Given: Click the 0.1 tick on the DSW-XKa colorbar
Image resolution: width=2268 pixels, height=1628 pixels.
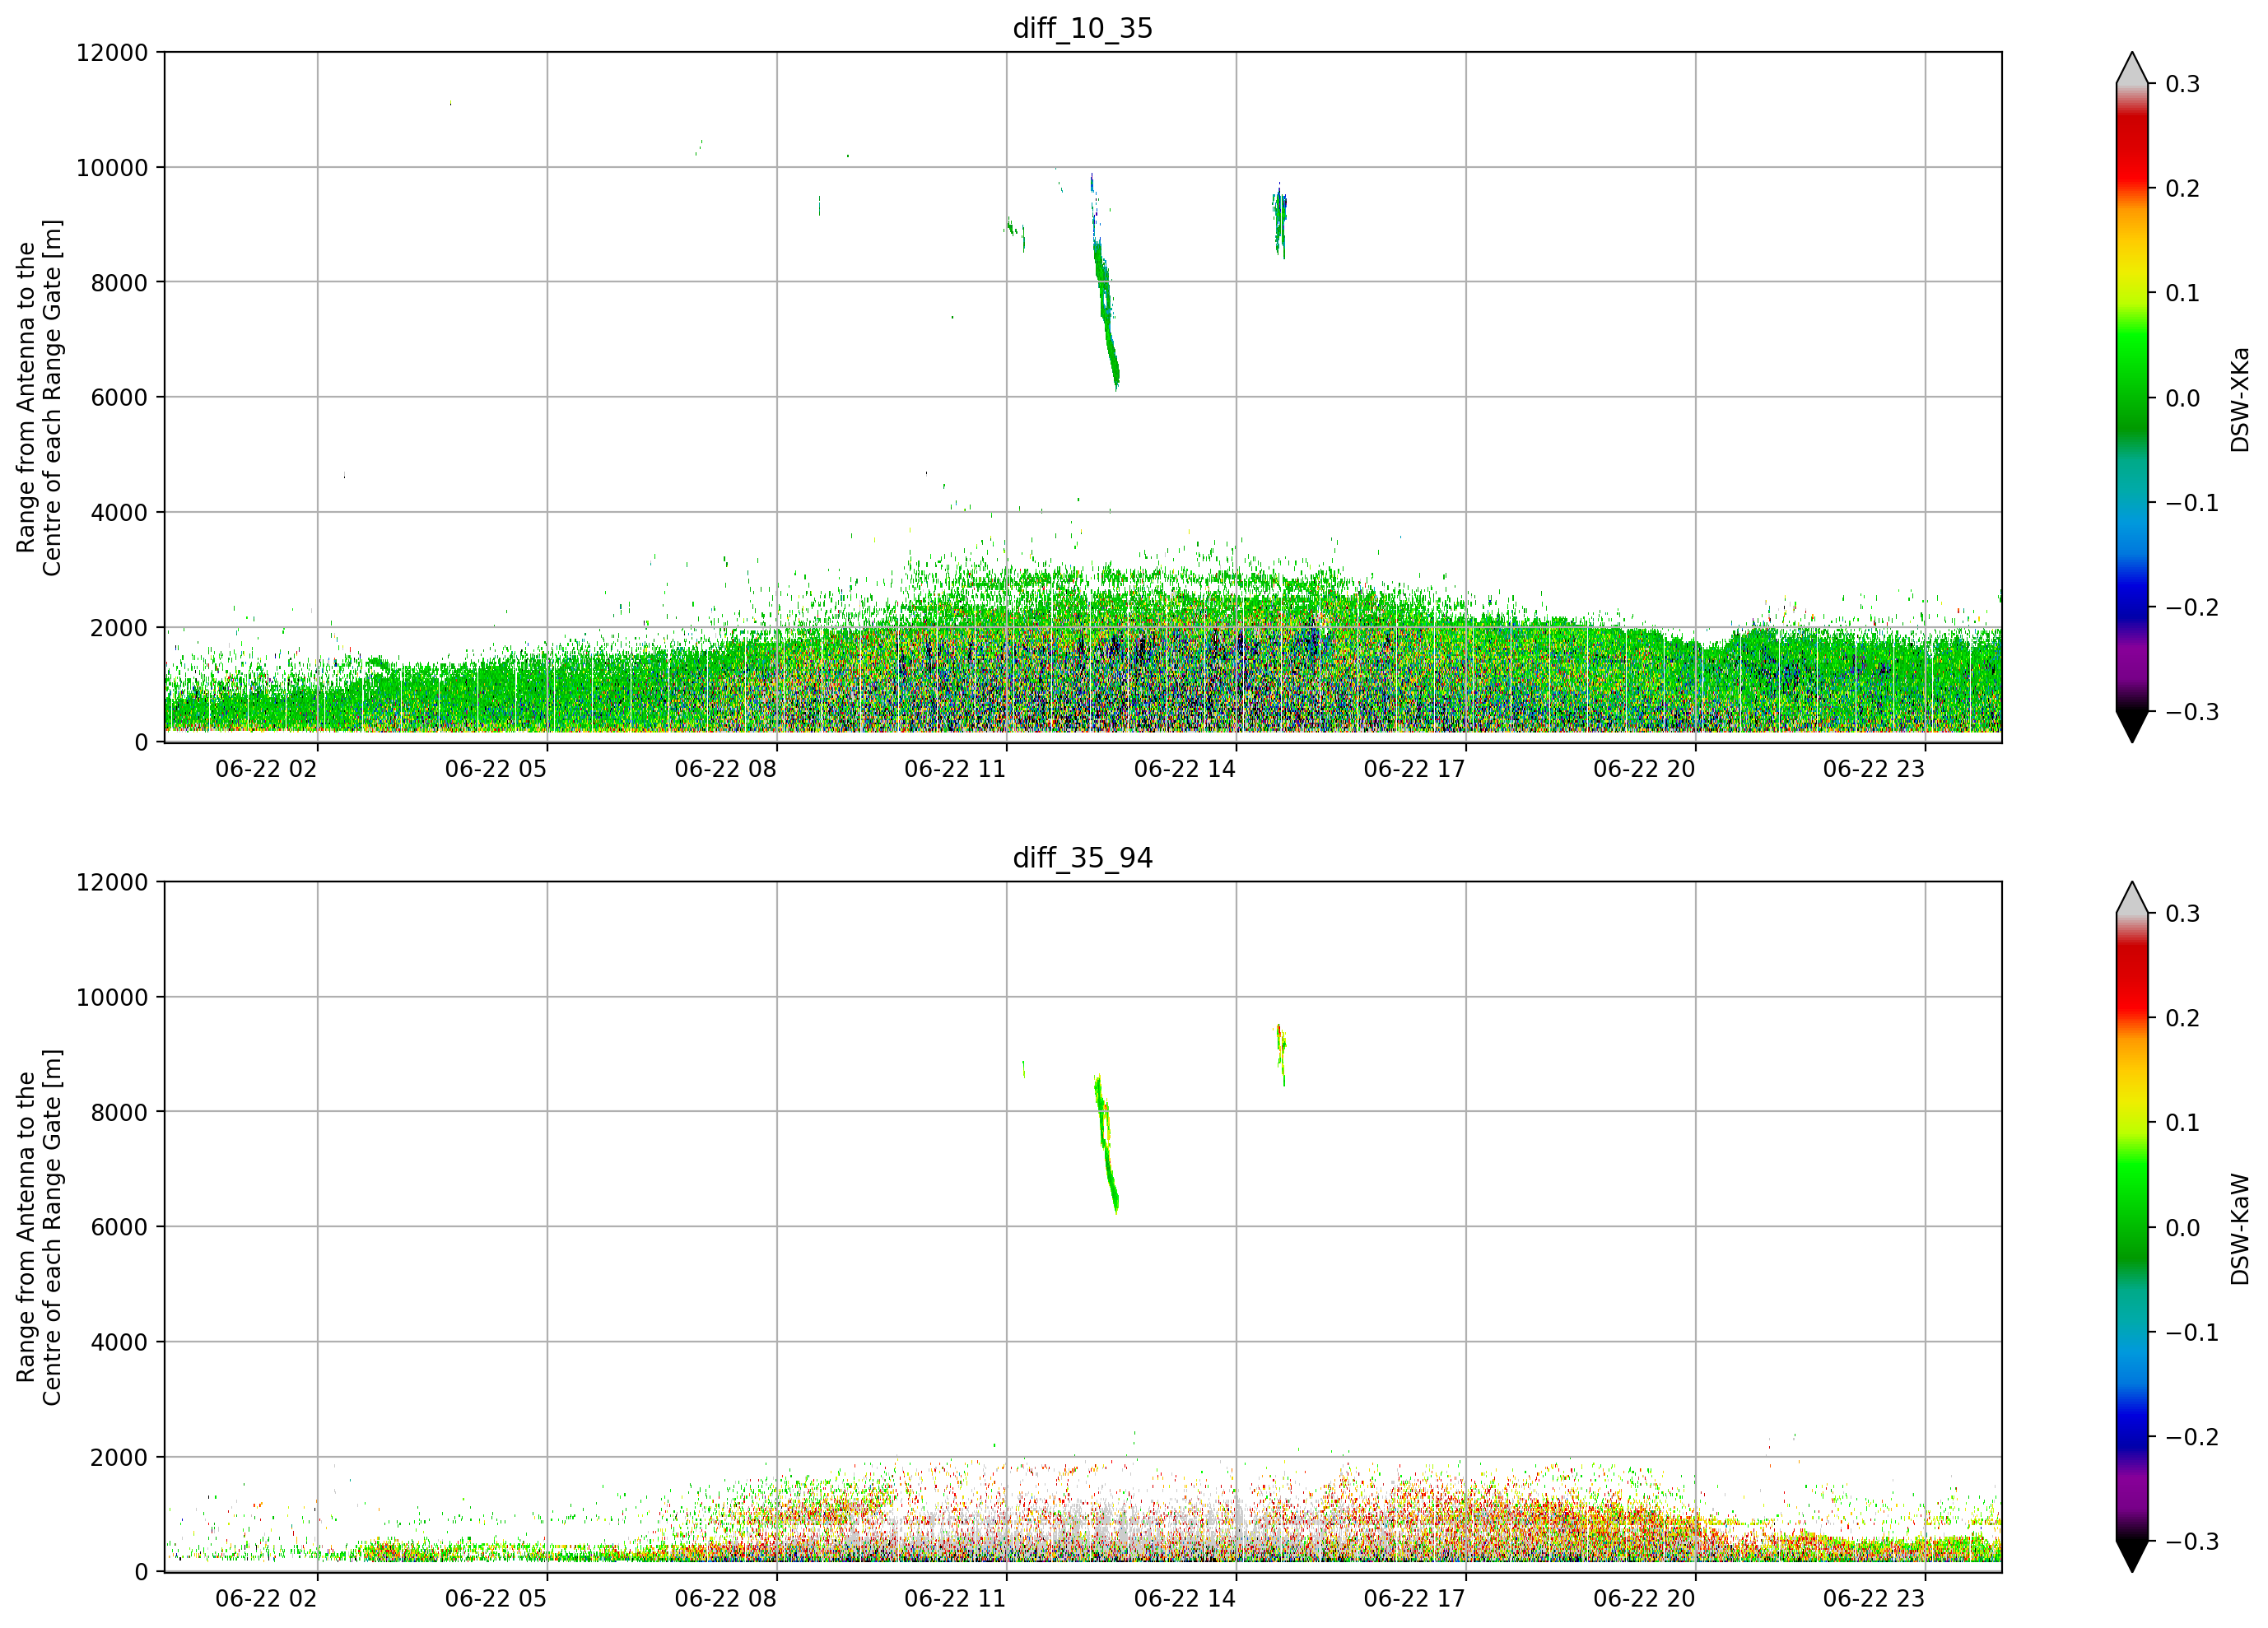Looking at the screenshot, I should click(x=2183, y=293).
